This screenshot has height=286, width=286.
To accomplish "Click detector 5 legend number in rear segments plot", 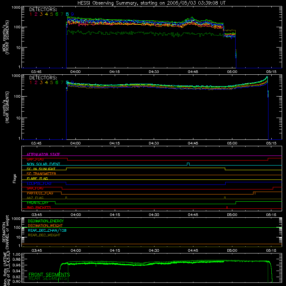I will pos(51,83).
